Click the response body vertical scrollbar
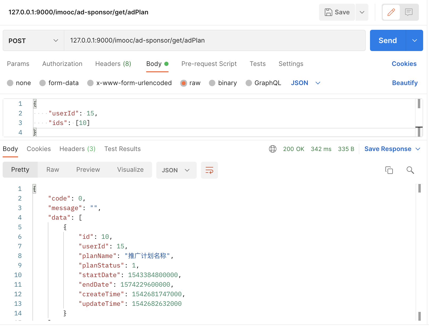Image resolution: width=429 pixels, height=326 pixels. [x=419, y=252]
